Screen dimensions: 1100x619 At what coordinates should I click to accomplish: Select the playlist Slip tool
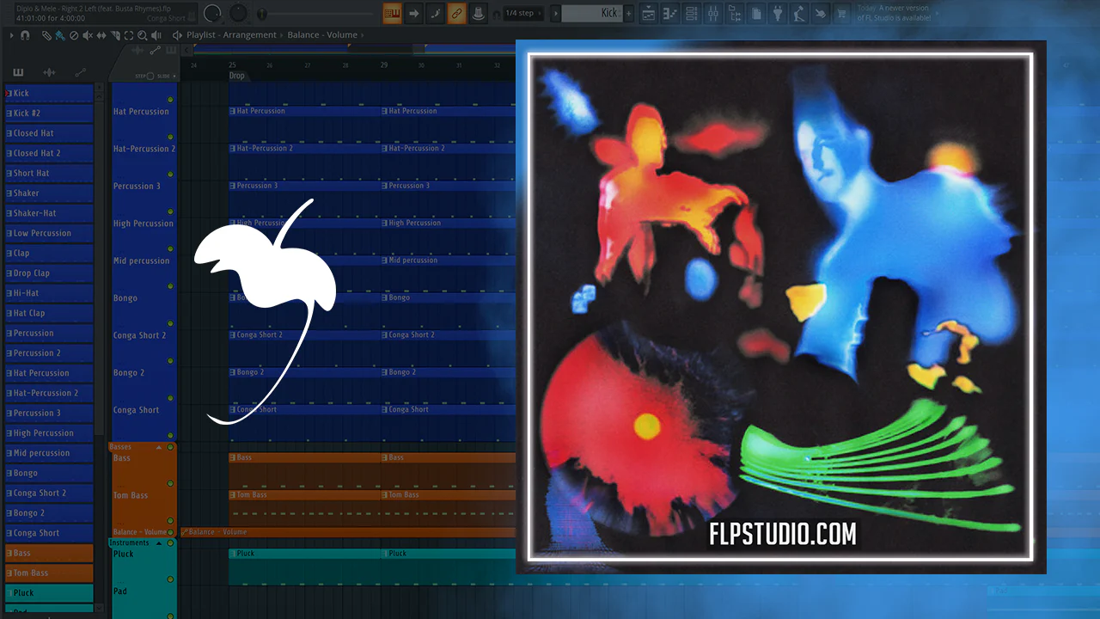coord(101,35)
